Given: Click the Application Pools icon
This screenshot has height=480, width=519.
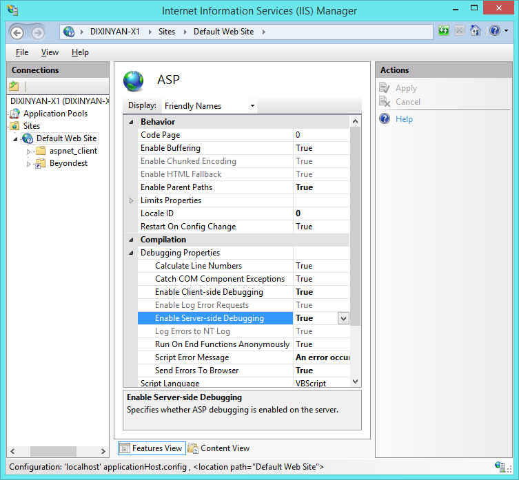Looking at the screenshot, I should (x=14, y=114).
